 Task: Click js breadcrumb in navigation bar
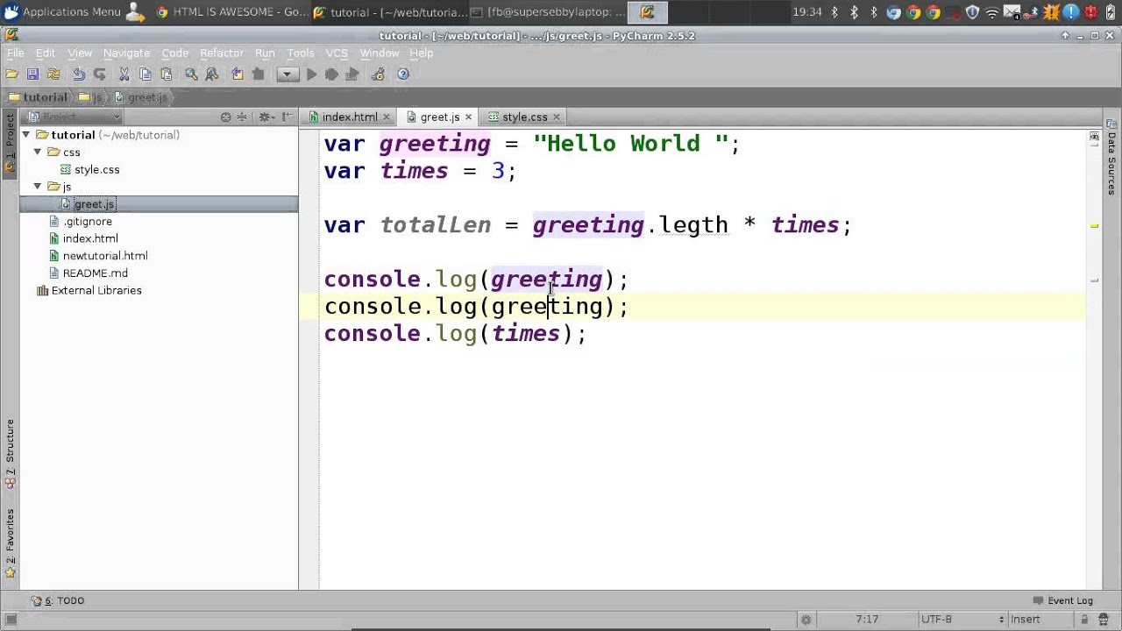pos(90,97)
